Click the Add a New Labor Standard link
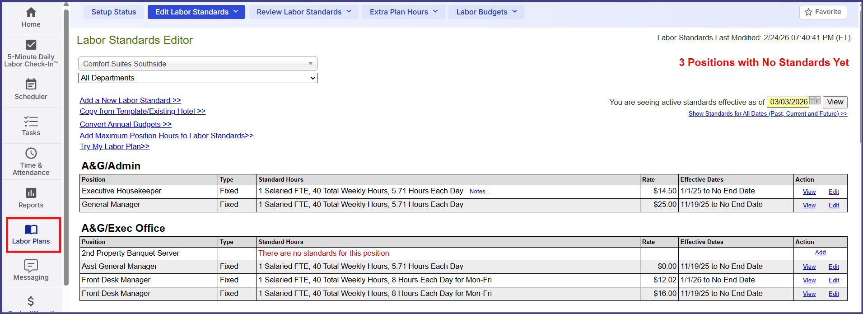This screenshot has width=863, height=314. click(x=130, y=100)
